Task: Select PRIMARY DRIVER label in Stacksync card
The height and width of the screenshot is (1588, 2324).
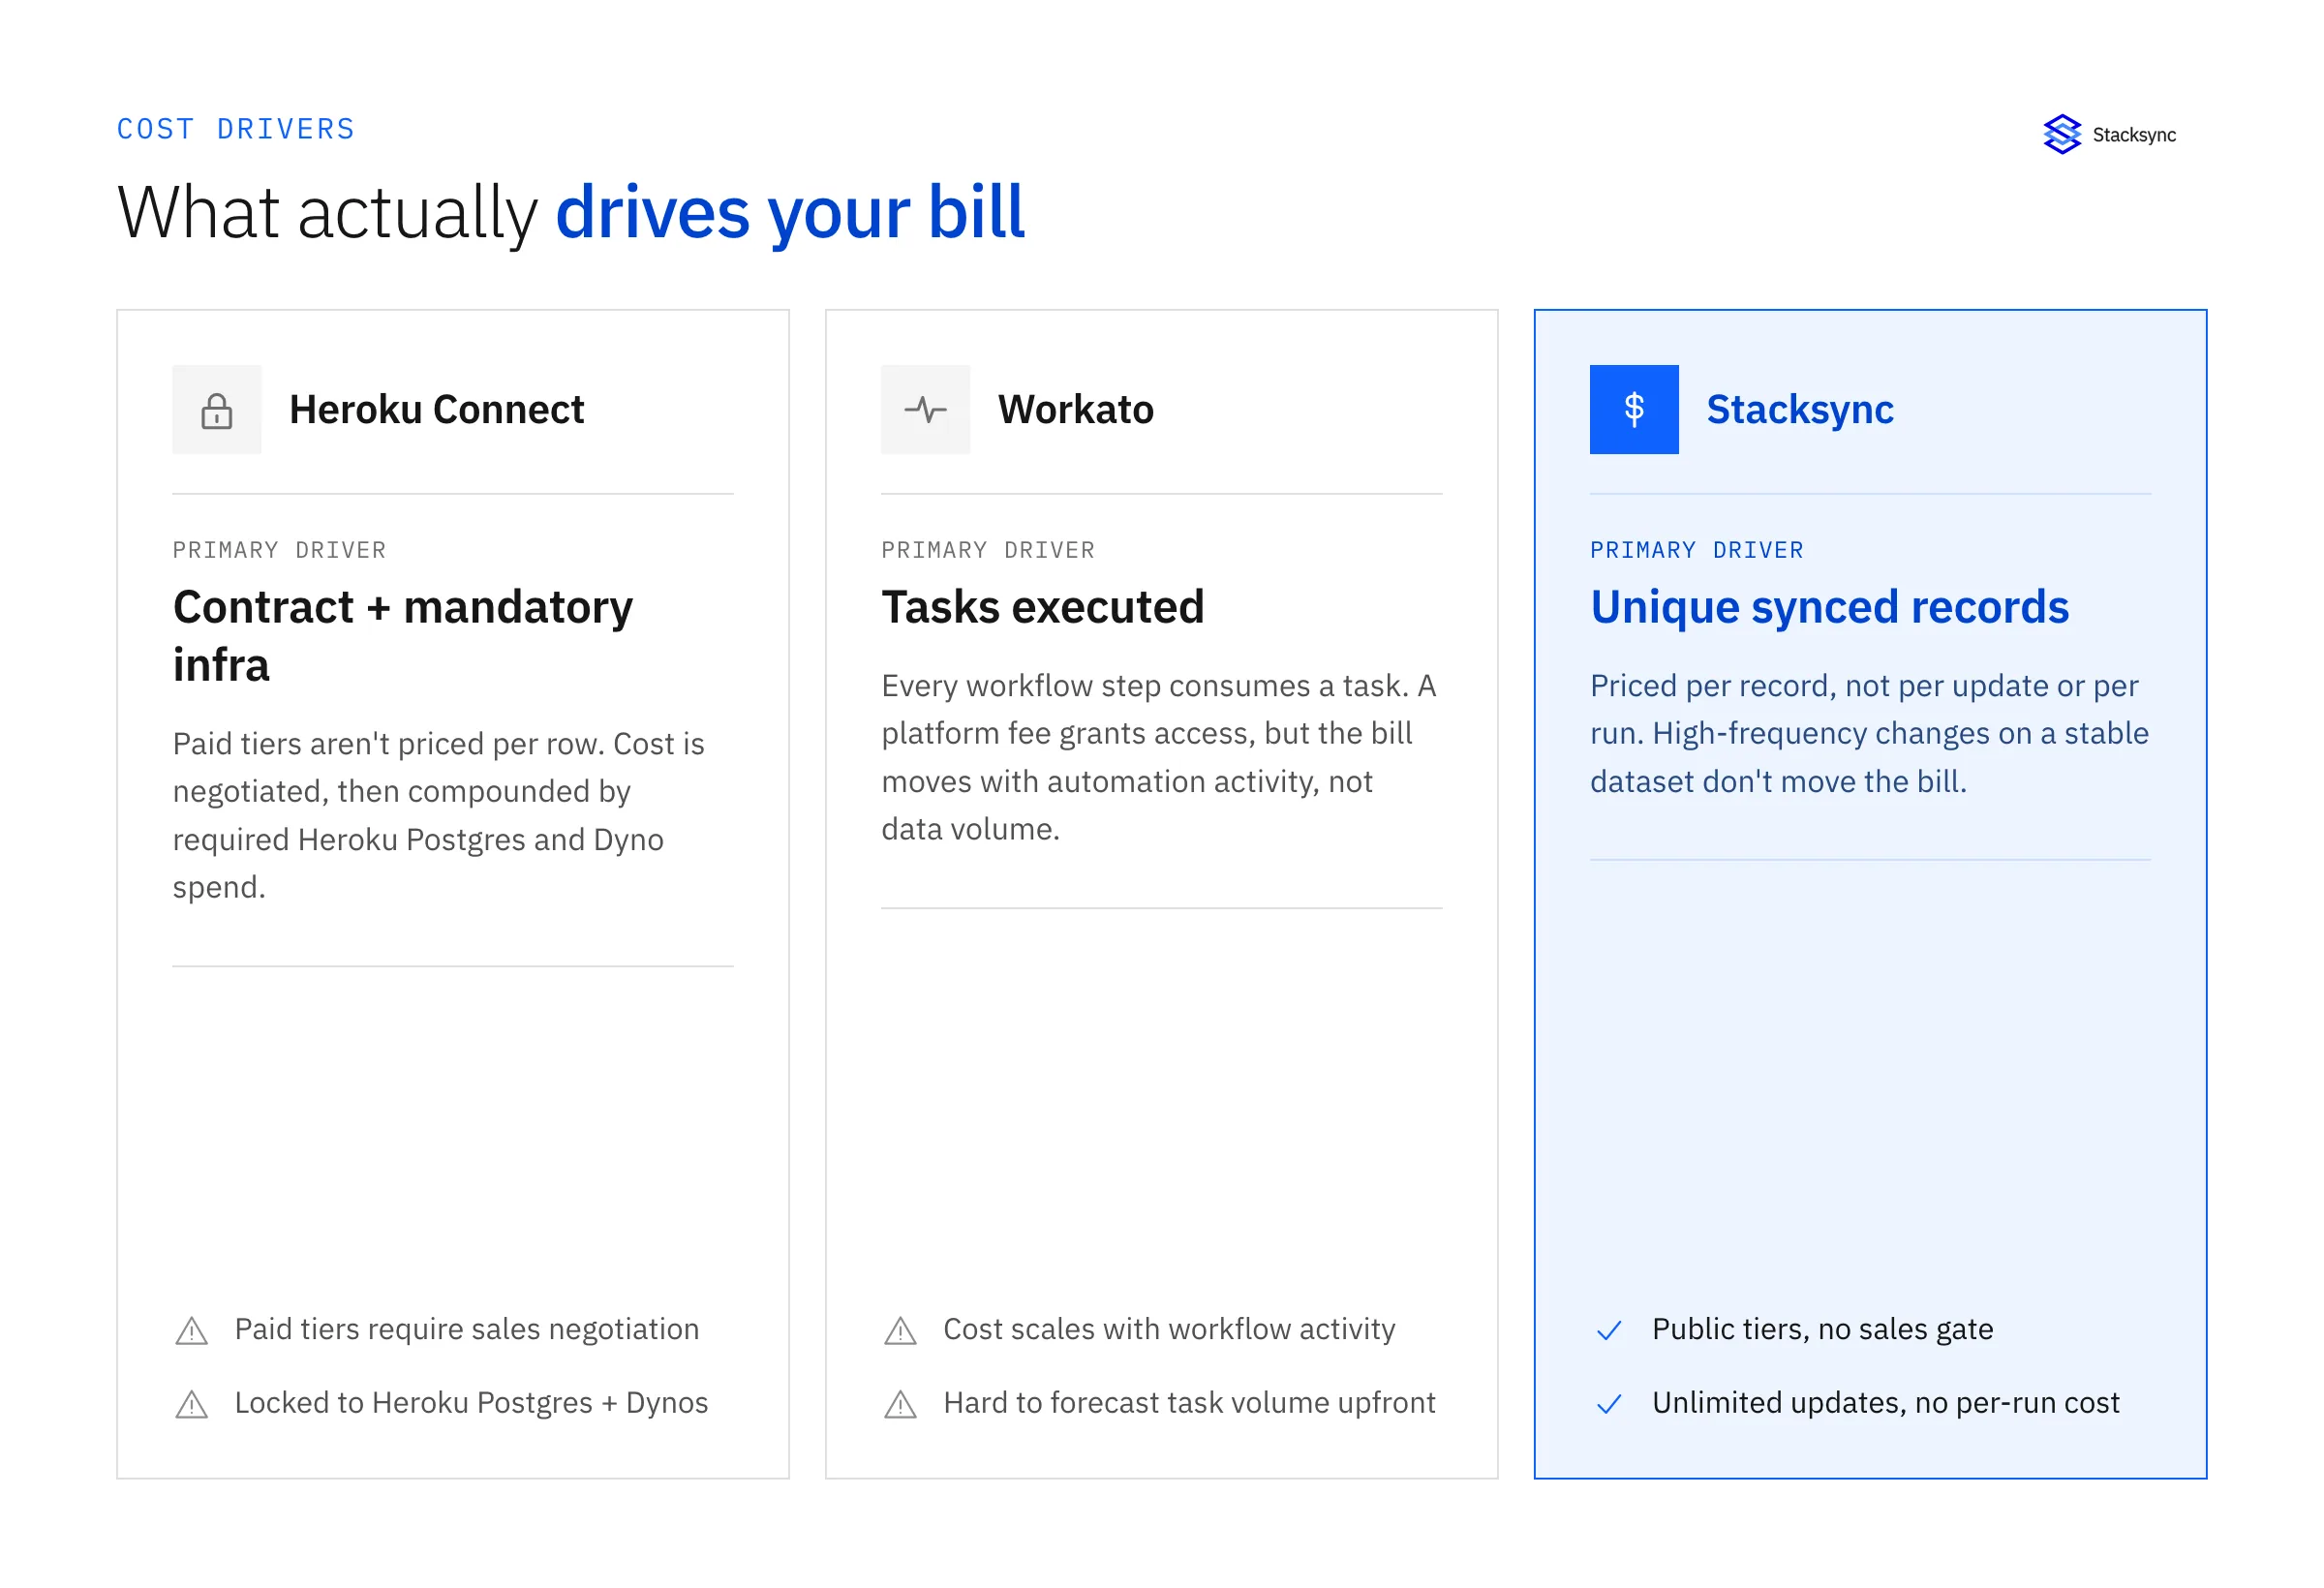Action: [x=1698, y=550]
